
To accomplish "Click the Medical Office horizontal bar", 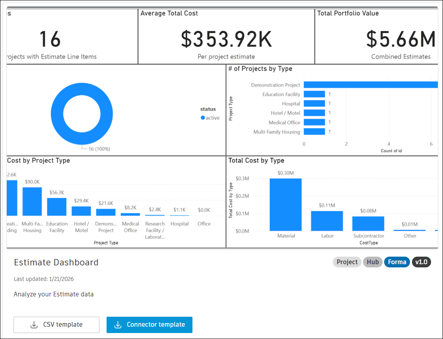I will click(314, 123).
